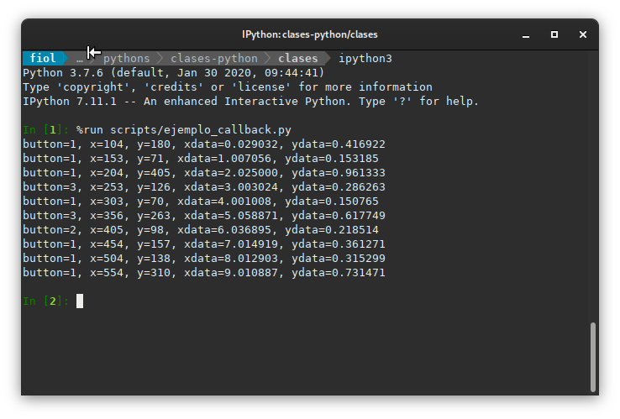
Task: Maximize the terminal window
Action: pyautogui.click(x=554, y=34)
